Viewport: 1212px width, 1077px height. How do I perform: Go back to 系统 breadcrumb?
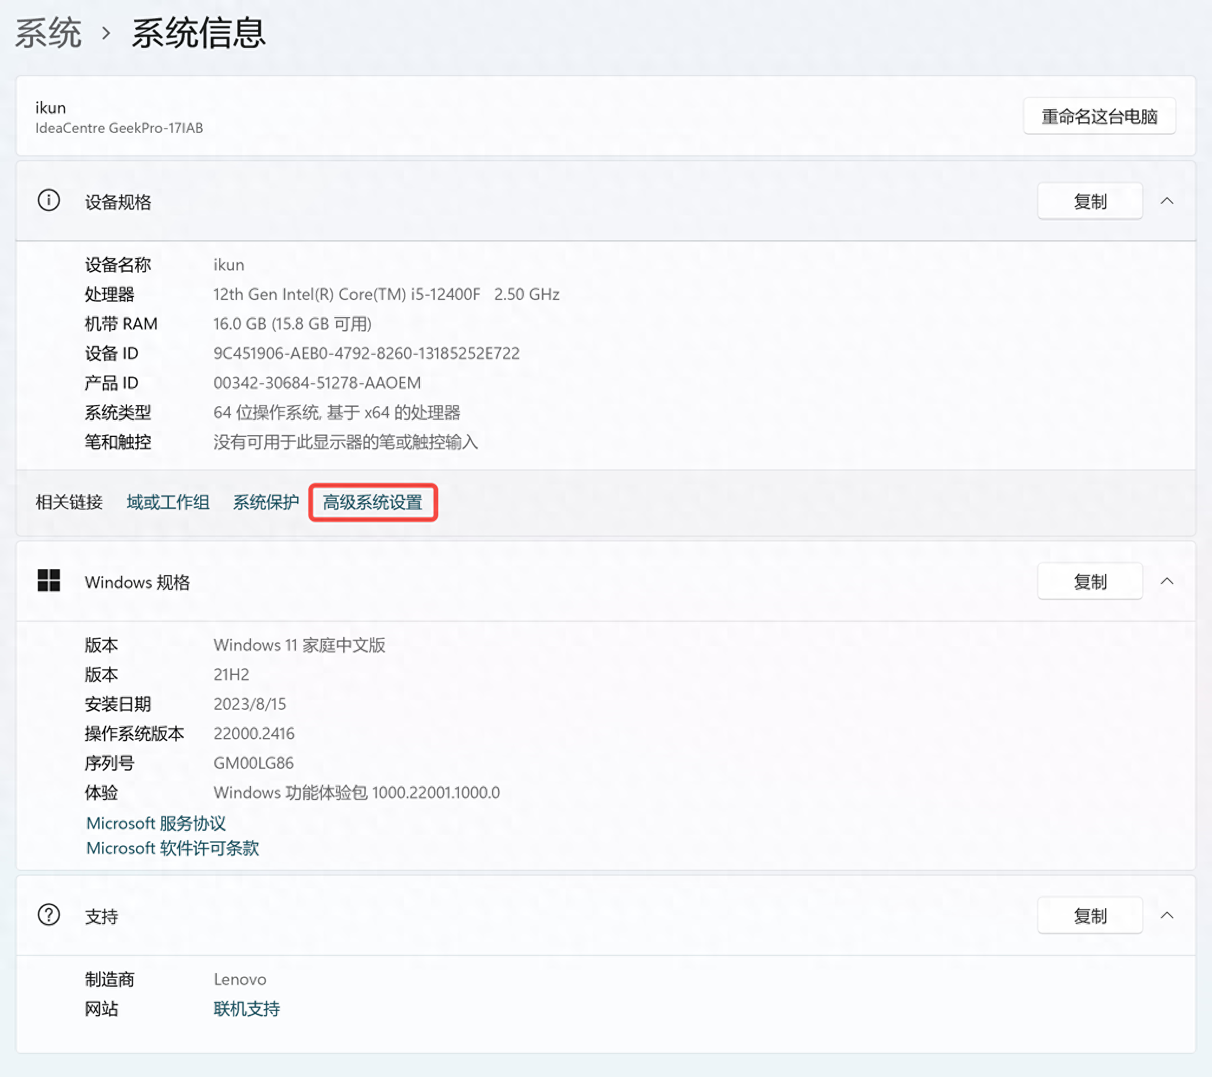[x=48, y=32]
